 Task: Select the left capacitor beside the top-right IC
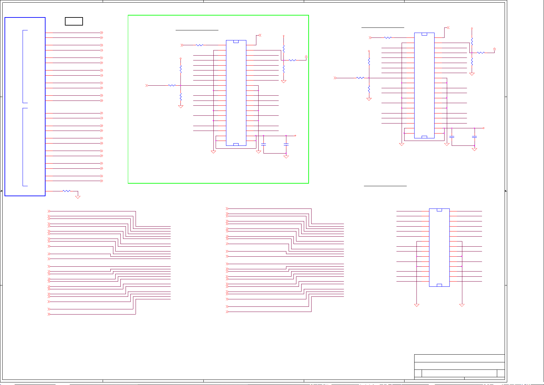452,137
